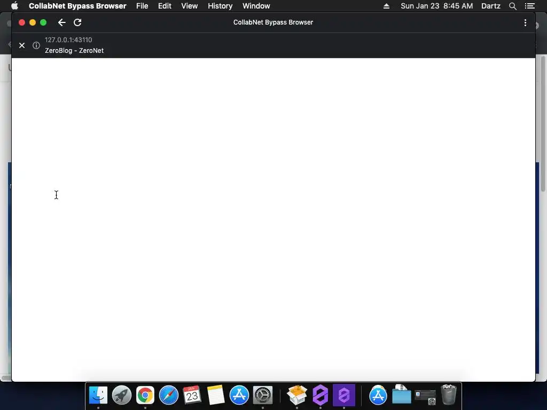Open the View menu
Screen dimensions: 547x410
(x=190, y=6)
